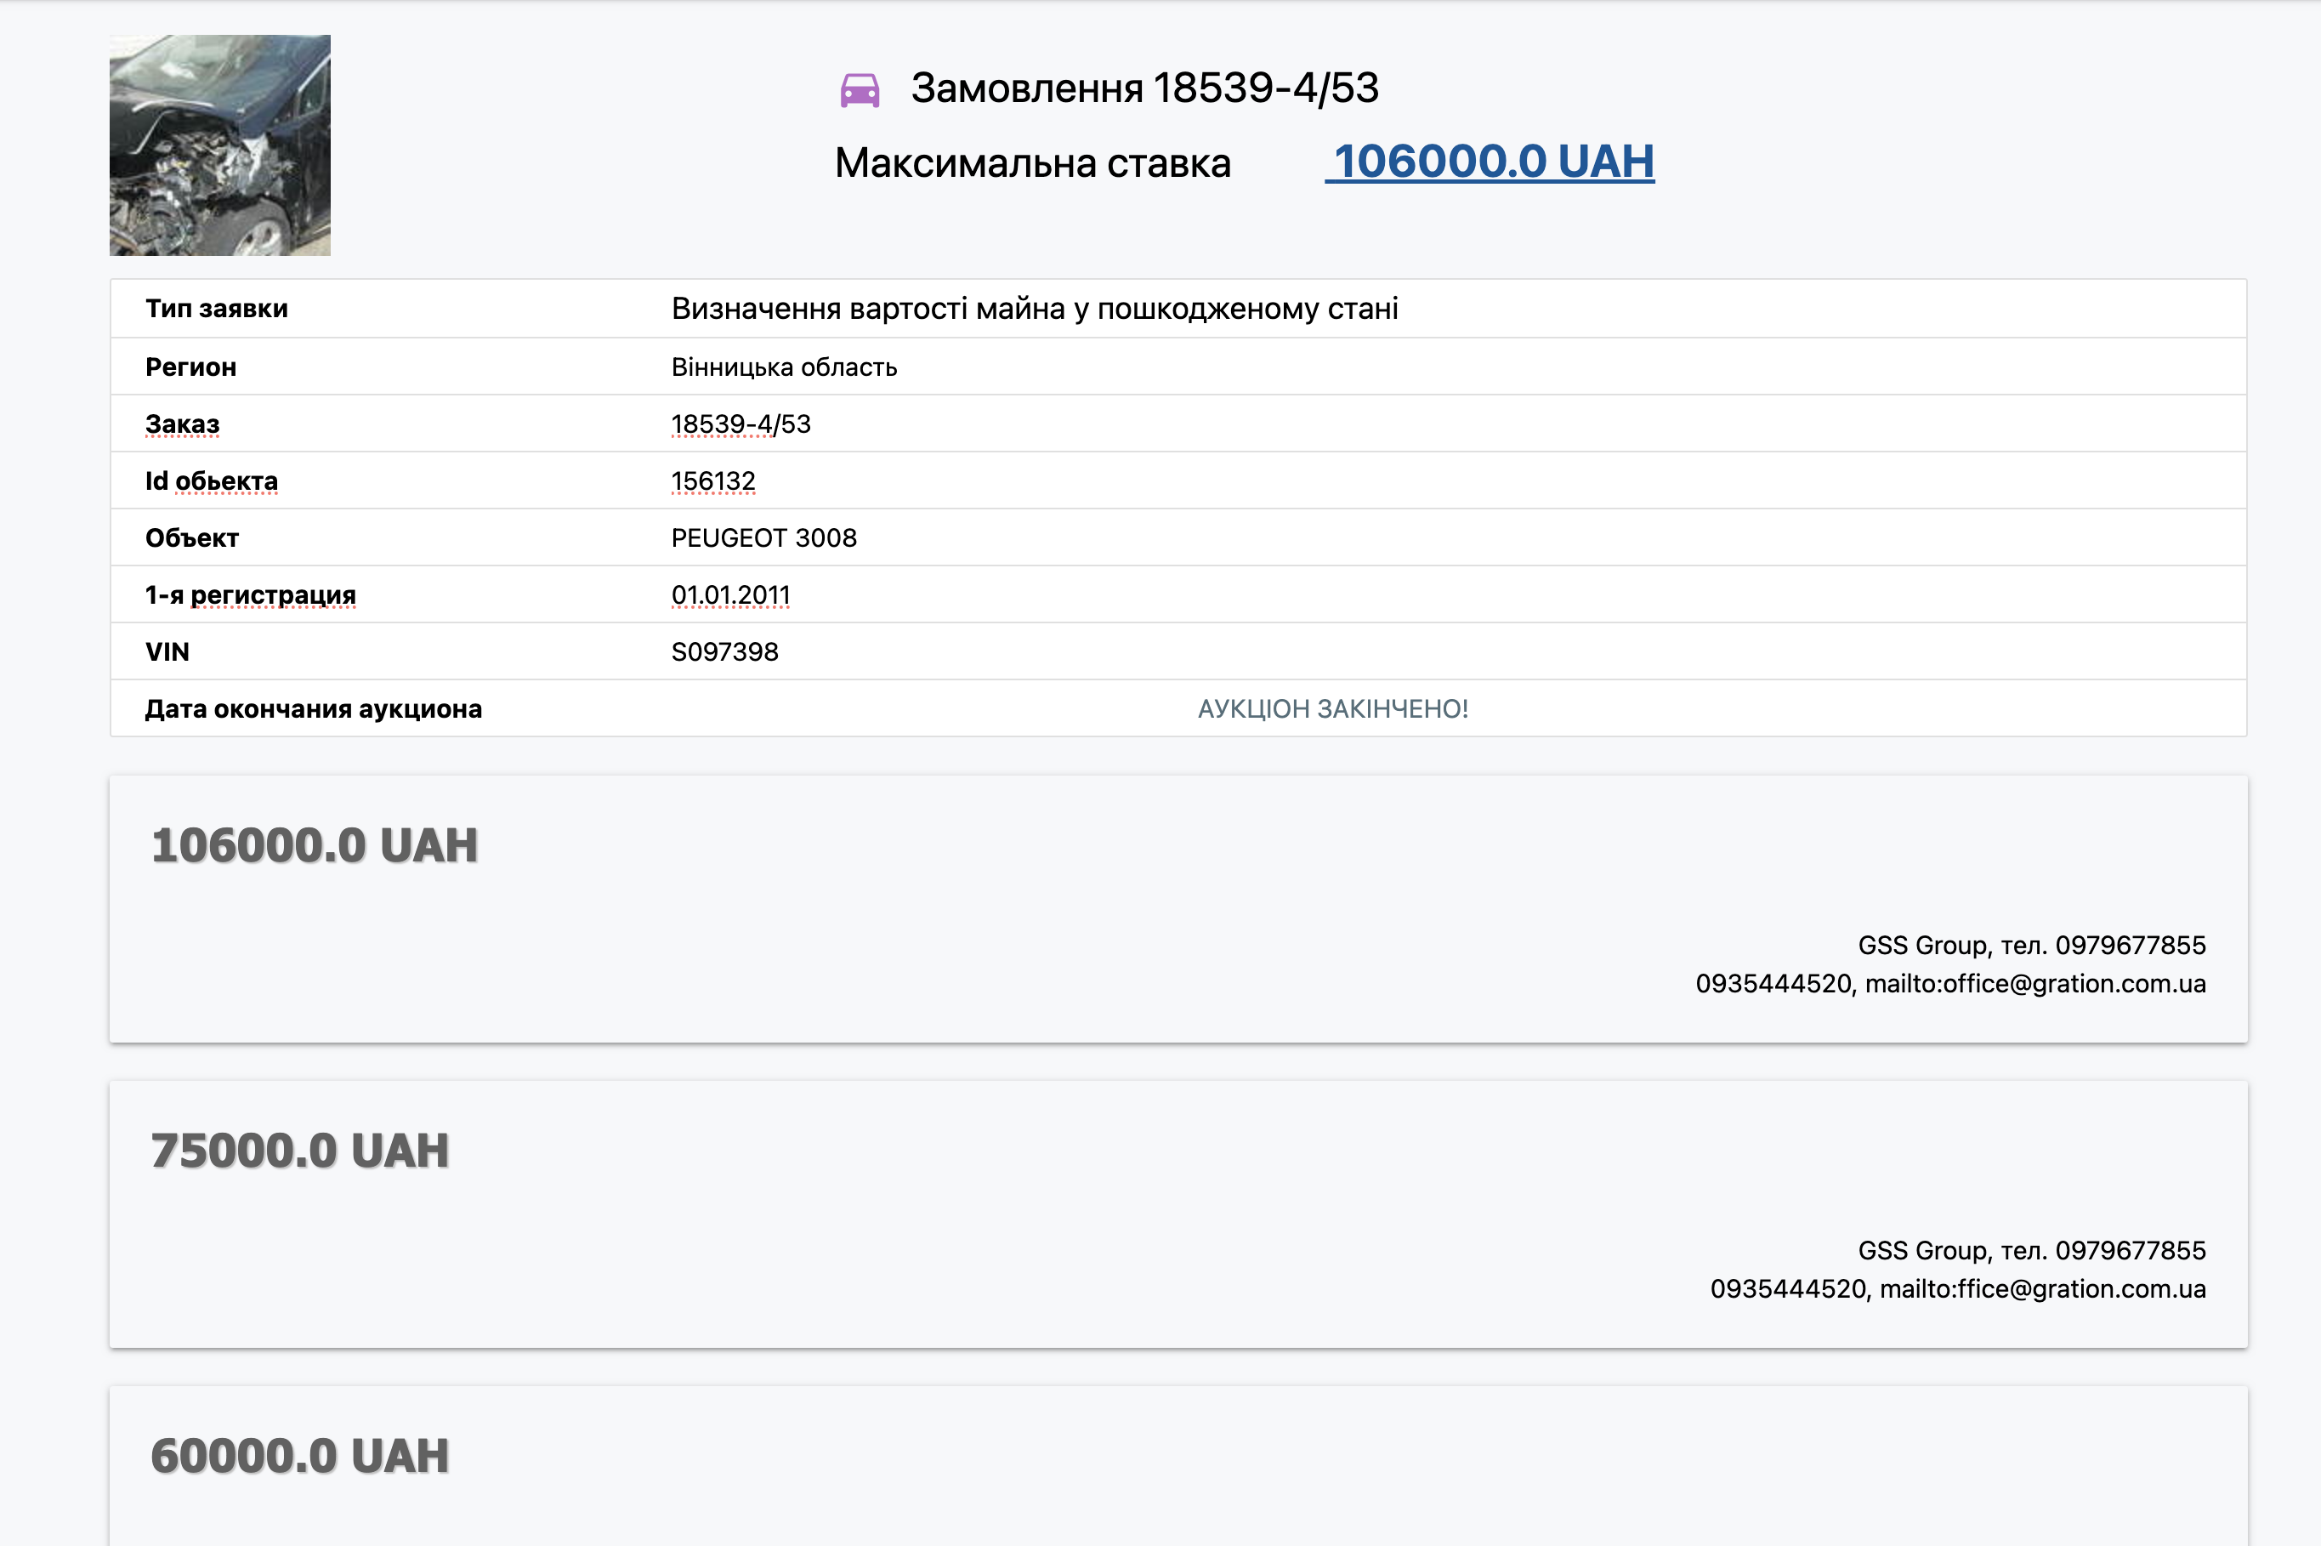Click the Вінницька область region value
This screenshot has height=1546, width=2321.
point(784,367)
